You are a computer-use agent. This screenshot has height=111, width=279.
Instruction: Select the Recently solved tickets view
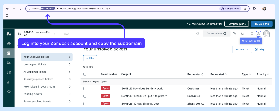(47, 102)
